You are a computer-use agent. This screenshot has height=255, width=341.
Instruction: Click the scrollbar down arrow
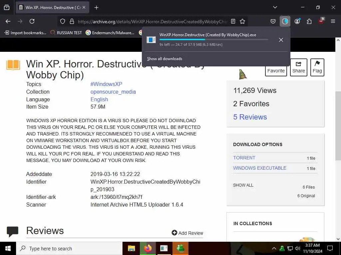pos(338,239)
